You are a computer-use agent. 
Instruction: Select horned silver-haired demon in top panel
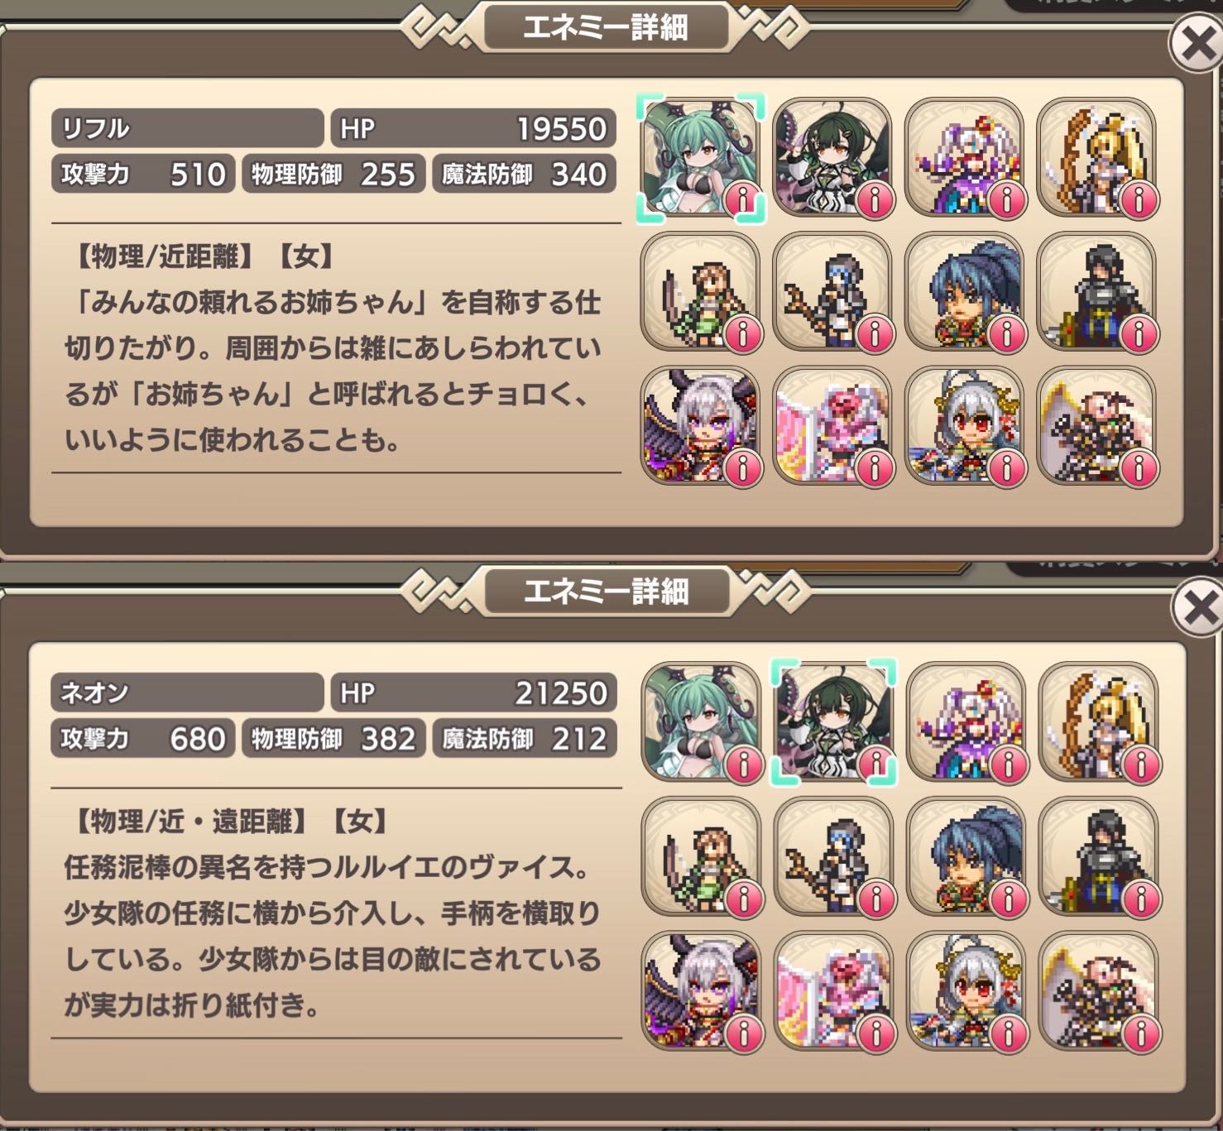coord(700,426)
